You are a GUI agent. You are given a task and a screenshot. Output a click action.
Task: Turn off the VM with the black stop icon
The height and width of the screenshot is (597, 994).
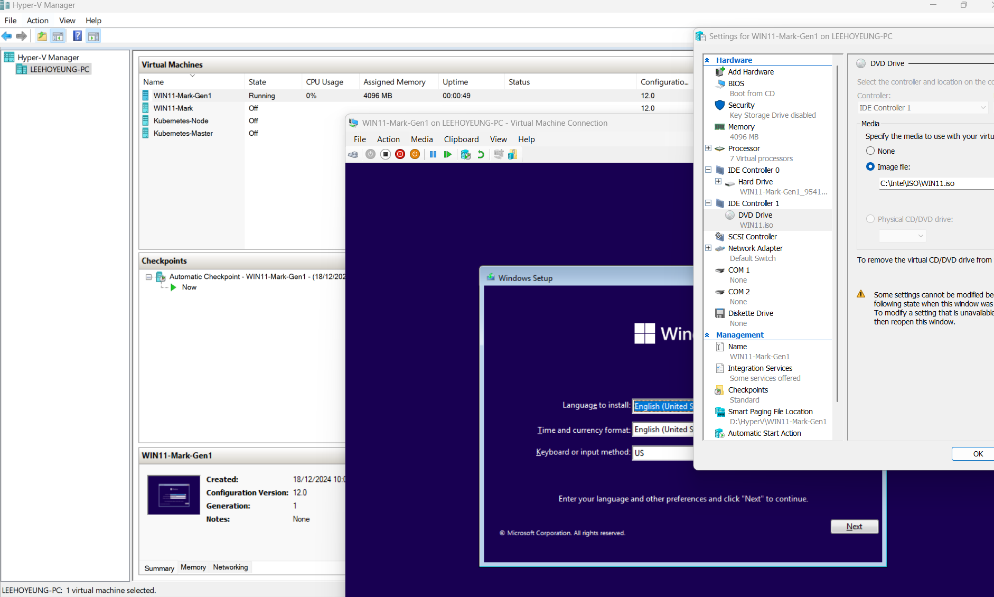click(386, 154)
